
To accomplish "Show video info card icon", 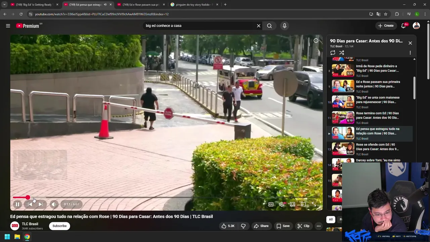I will [316, 41].
